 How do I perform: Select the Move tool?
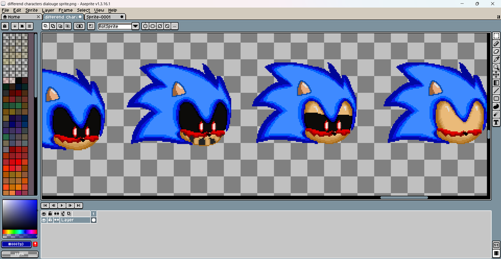click(496, 75)
